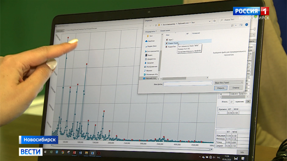Open the notification center icon
The height and width of the screenshot is (161, 287).
pyautogui.click(x=243, y=158)
